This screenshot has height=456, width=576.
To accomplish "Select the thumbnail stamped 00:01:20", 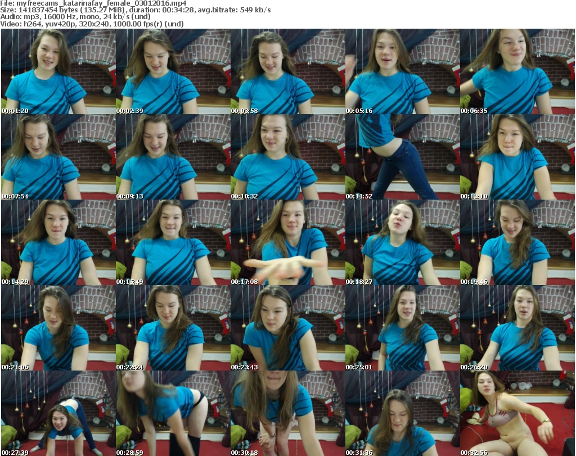I will pyautogui.click(x=58, y=71).
